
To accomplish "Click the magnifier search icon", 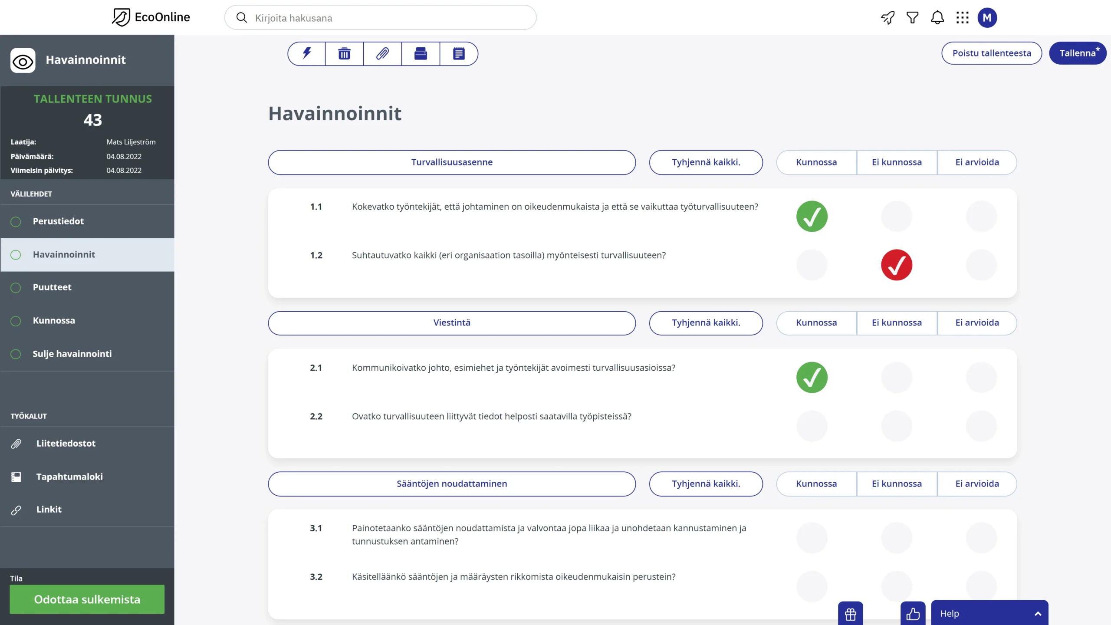I will click(242, 18).
